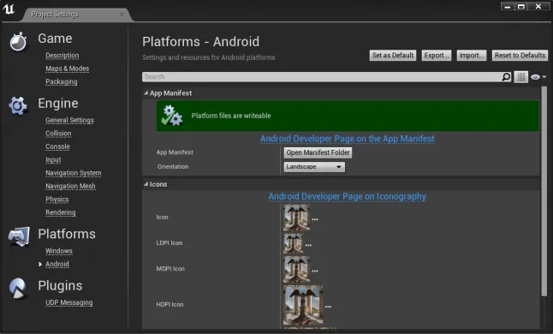Open Android Developer Page on Iconography link
553x334 pixels.
point(347,196)
